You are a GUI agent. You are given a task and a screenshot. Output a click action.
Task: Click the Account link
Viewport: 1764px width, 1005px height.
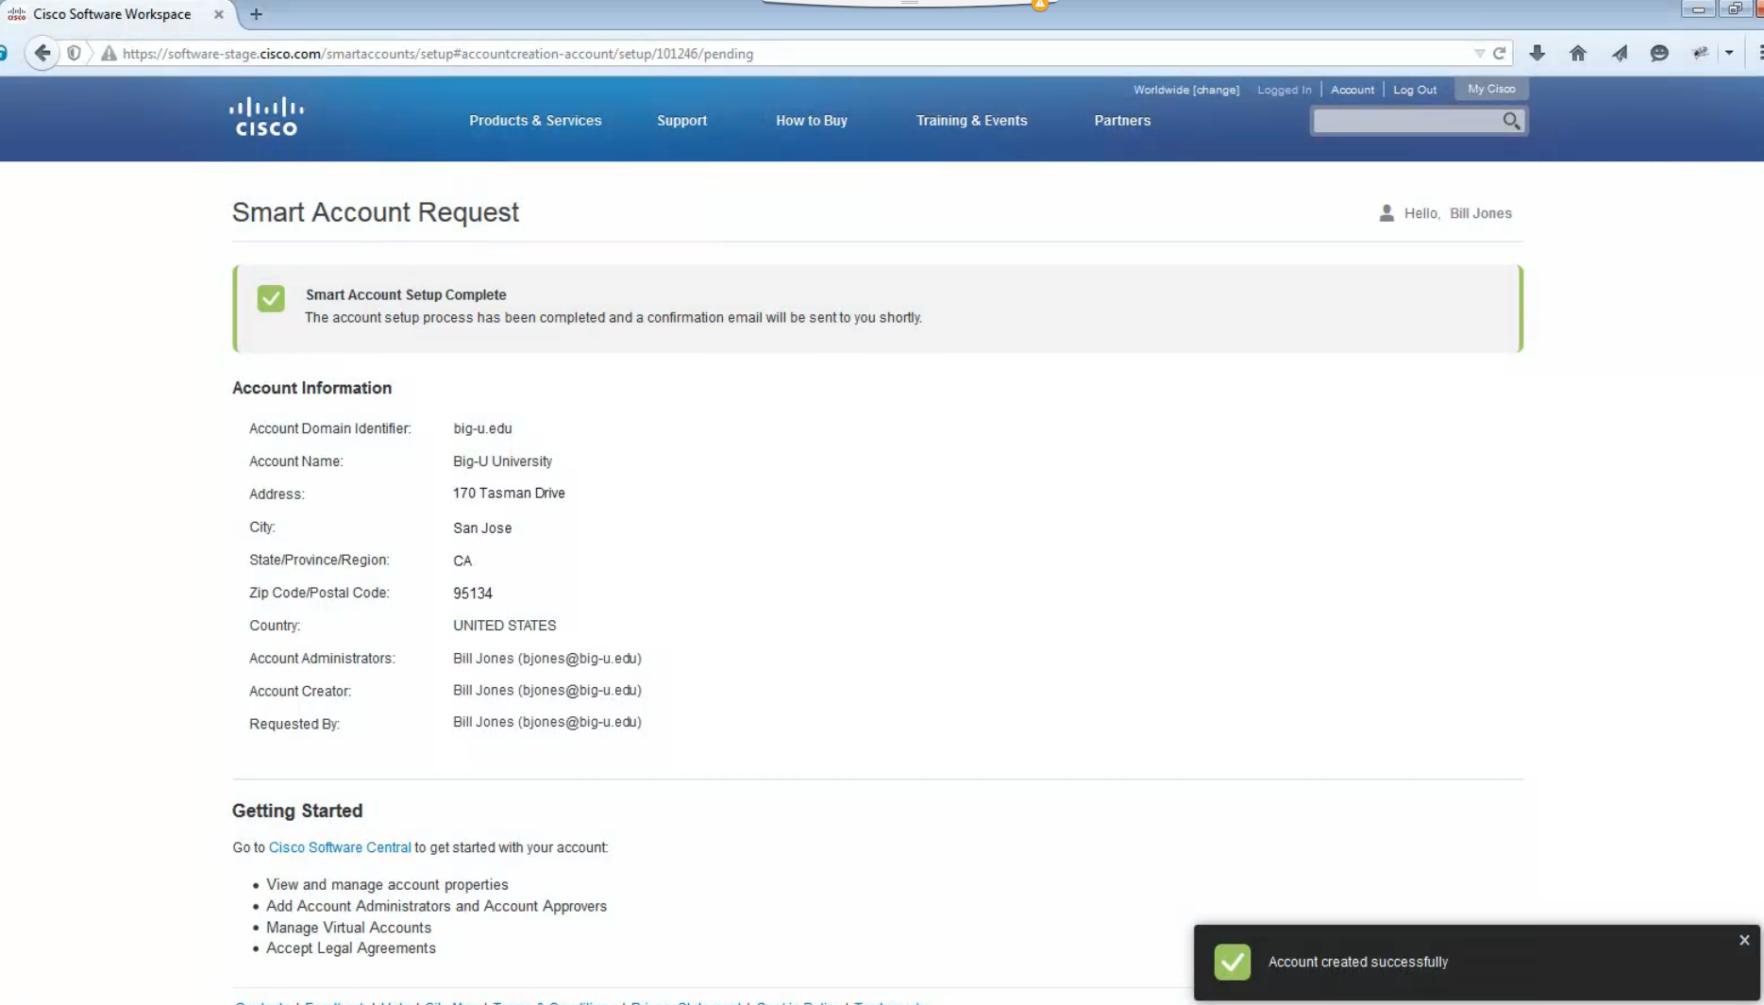click(1352, 90)
